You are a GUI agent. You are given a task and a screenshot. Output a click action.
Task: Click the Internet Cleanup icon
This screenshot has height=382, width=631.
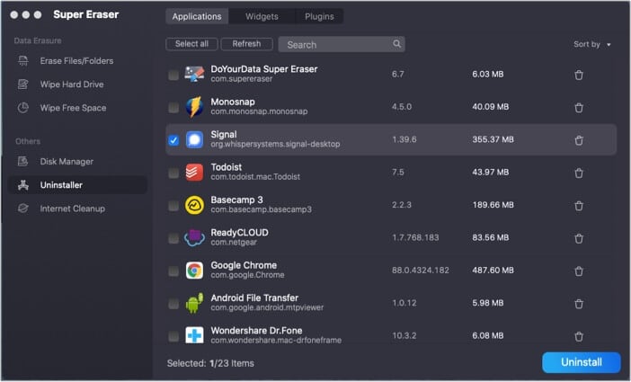(23, 209)
